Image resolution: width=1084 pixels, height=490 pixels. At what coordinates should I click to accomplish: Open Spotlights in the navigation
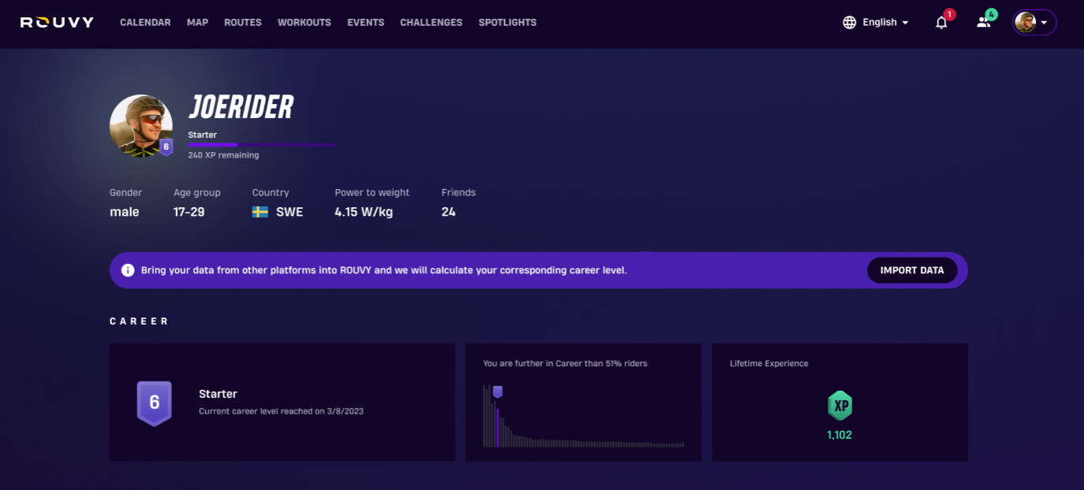tap(507, 23)
